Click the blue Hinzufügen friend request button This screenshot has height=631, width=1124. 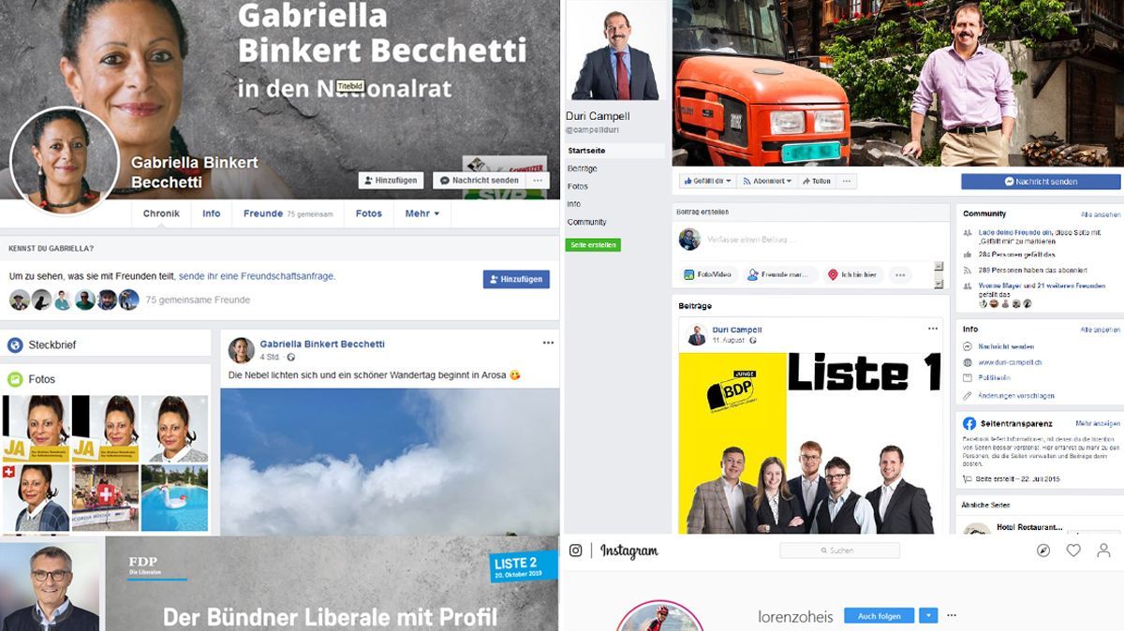tap(516, 279)
